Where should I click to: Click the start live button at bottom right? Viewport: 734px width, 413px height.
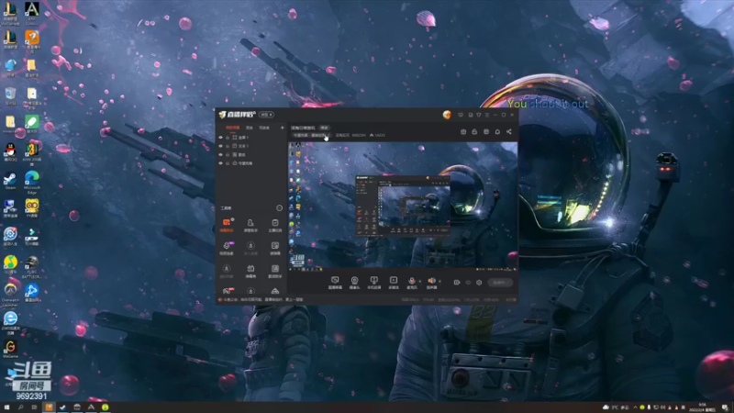500,283
